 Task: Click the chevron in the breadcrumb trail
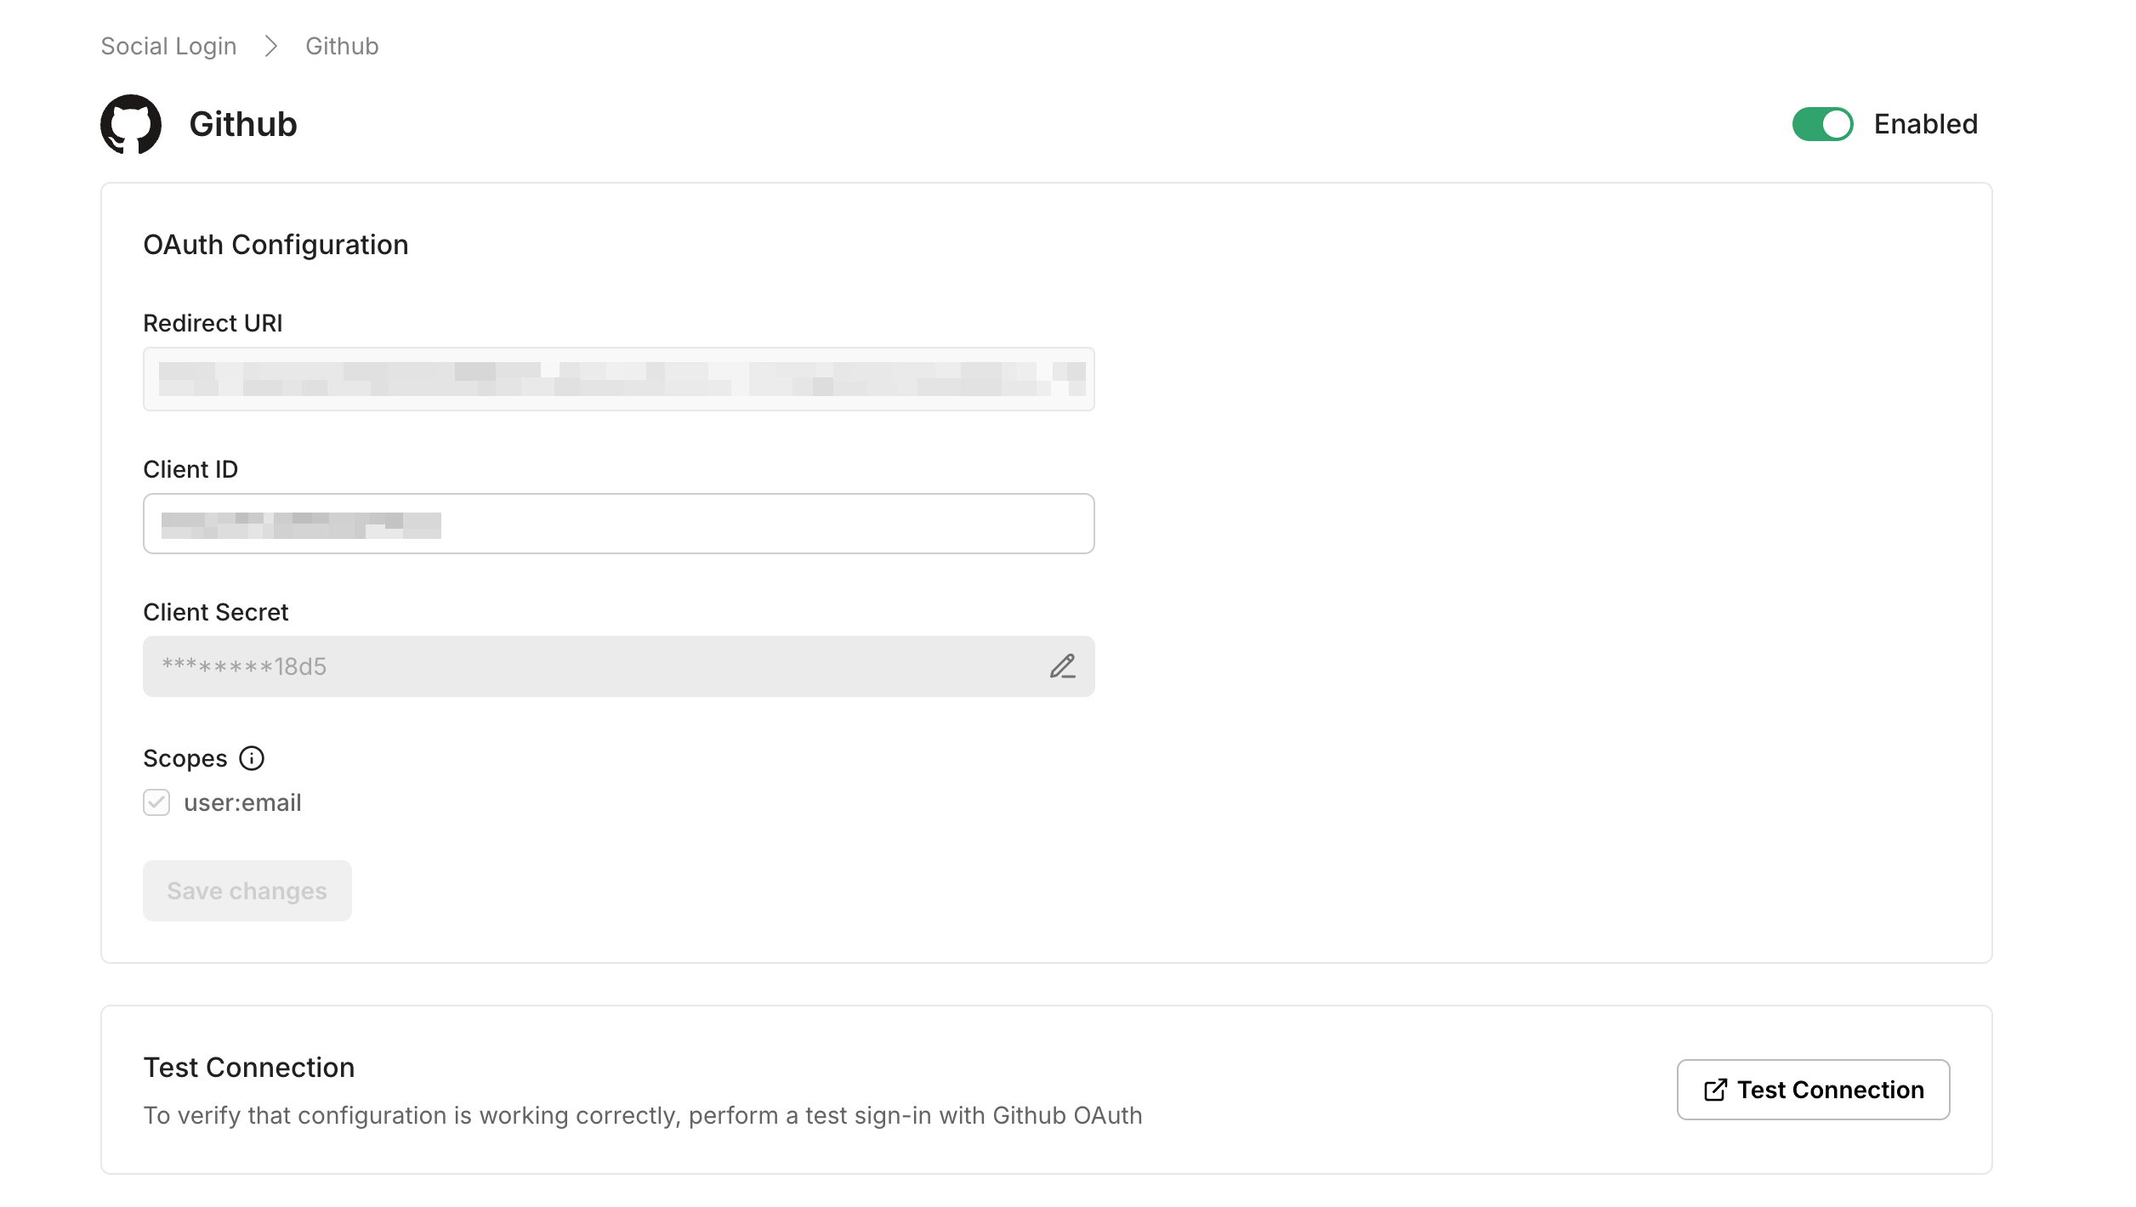pyautogui.click(x=272, y=47)
